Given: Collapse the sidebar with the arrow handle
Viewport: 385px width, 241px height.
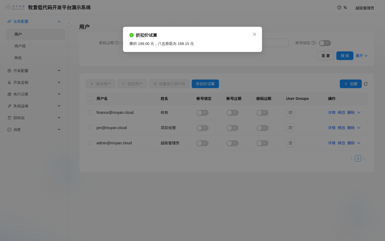Looking at the screenshot, I should [x=69, y=23].
